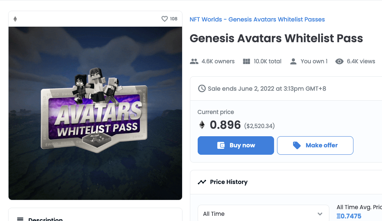Click the heart favorite icon
The width and height of the screenshot is (382, 221).
tap(165, 19)
